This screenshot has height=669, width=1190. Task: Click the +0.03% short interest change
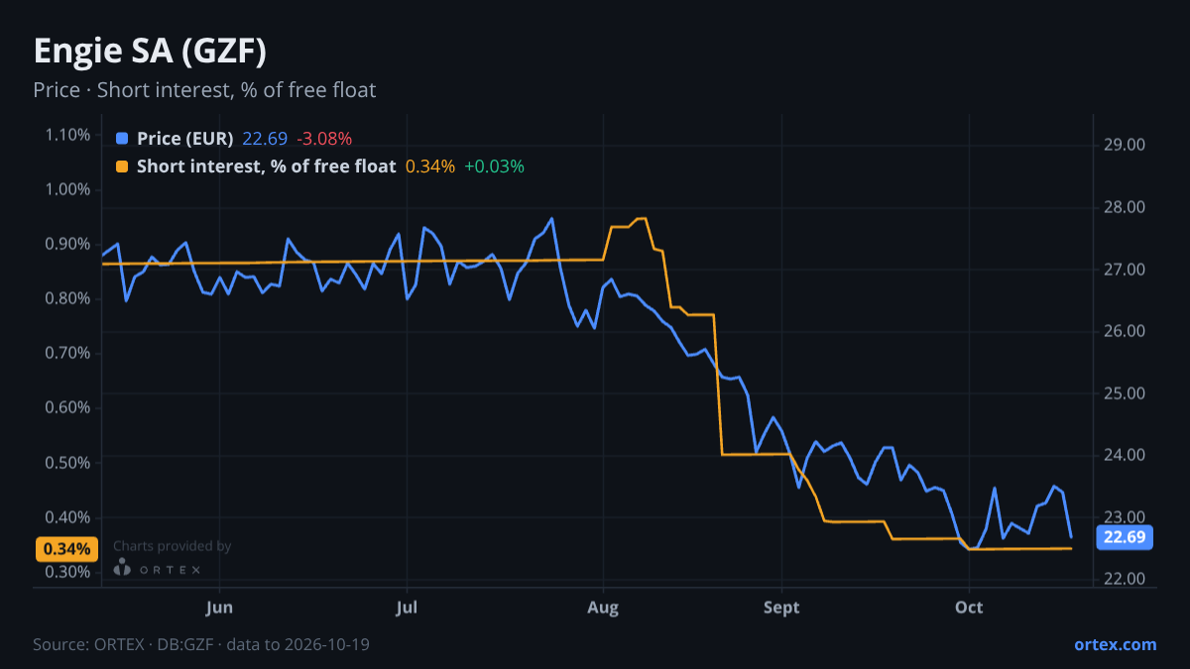(x=494, y=167)
